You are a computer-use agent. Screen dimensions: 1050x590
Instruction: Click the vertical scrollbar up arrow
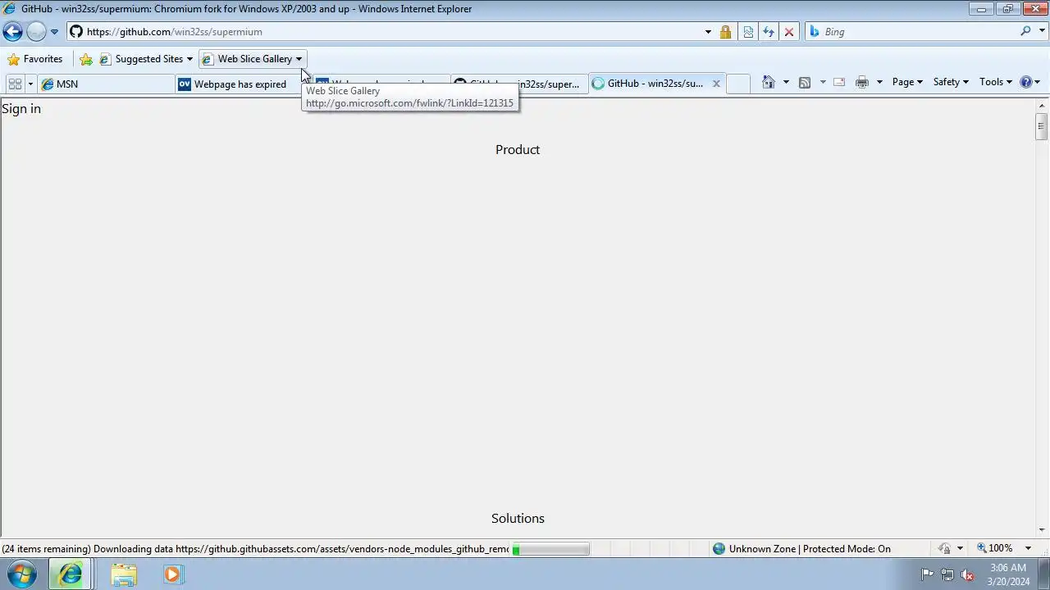1042,106
